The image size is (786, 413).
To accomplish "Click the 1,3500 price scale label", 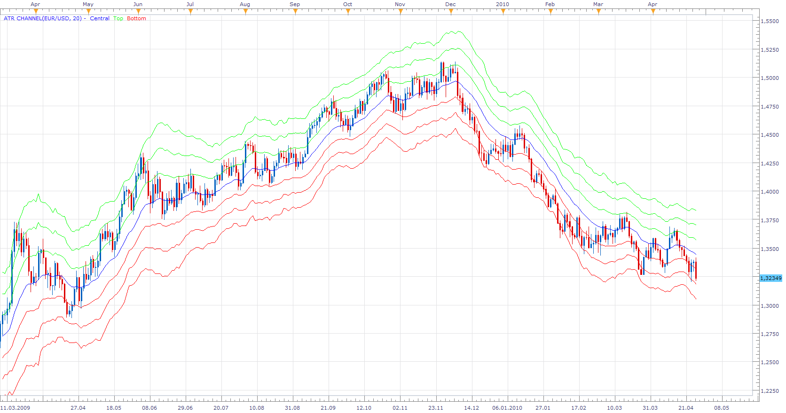I will click(770, 249).
